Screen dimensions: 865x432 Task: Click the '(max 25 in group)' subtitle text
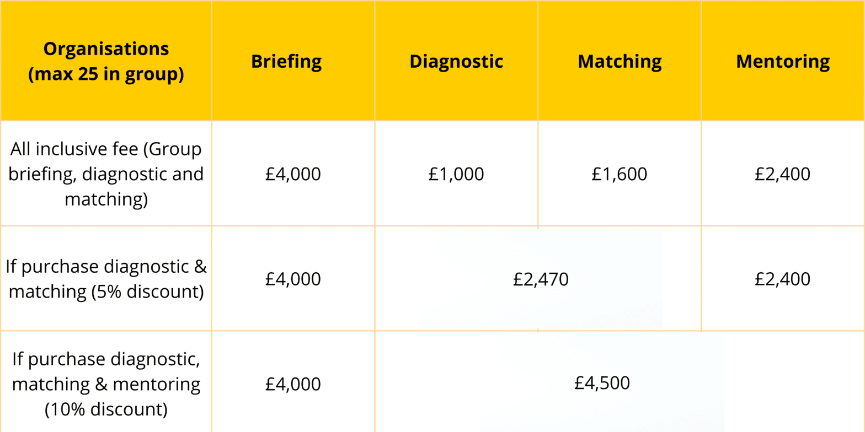106,74
